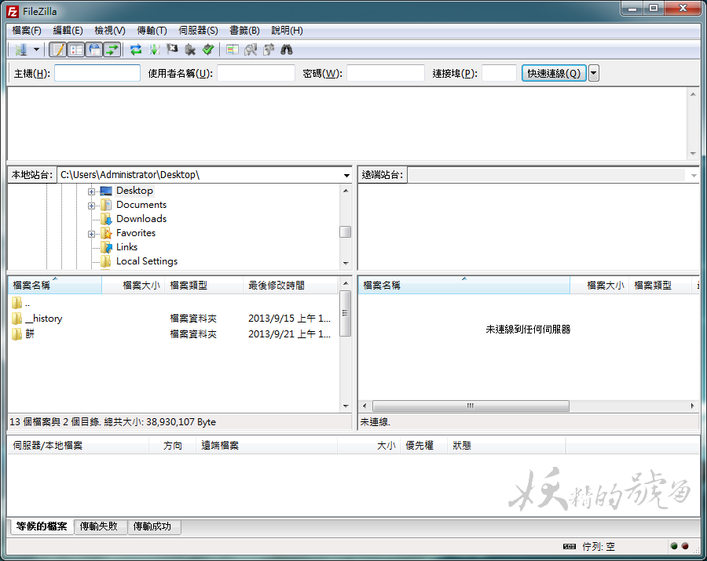Click the remote list horizontal scrollbar thumb
The width and height of the screenshot is (707, 561).
(471, 406)
